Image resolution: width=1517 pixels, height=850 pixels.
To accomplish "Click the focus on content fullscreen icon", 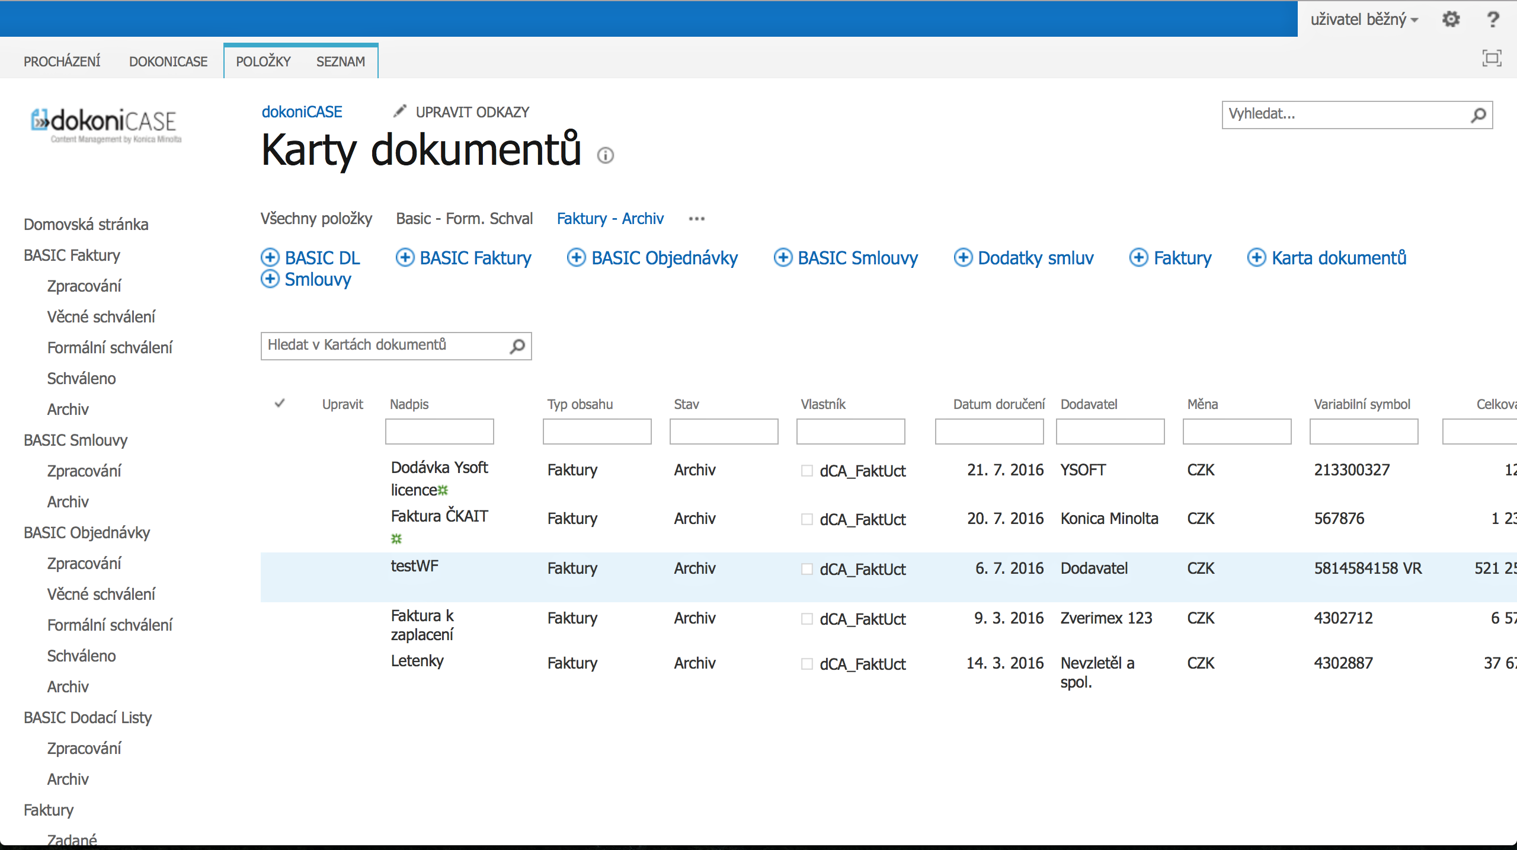I will point(1492,58).
